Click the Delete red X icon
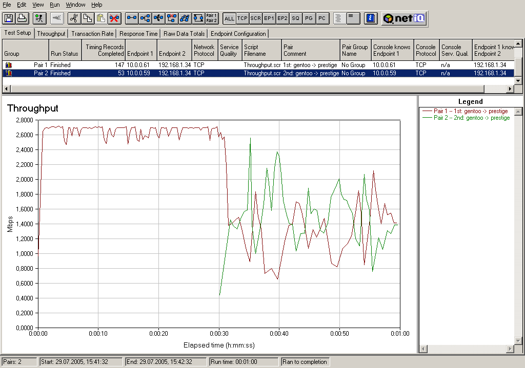This screenshot has height=368, width=525. (x=114, y=18)
